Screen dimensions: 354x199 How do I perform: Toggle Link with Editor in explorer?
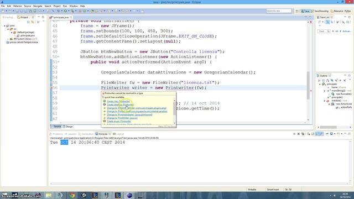[33, 22]
